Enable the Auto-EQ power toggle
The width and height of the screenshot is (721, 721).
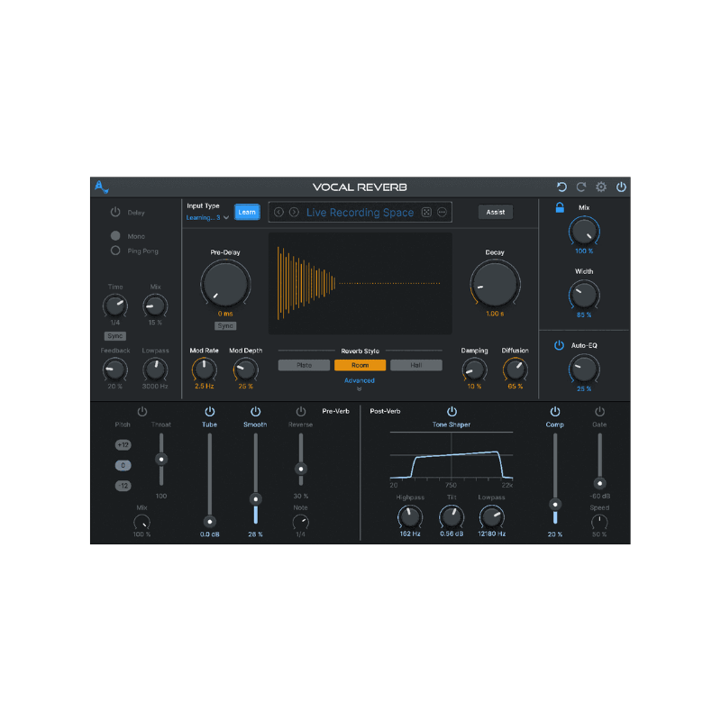pos(559,343)
